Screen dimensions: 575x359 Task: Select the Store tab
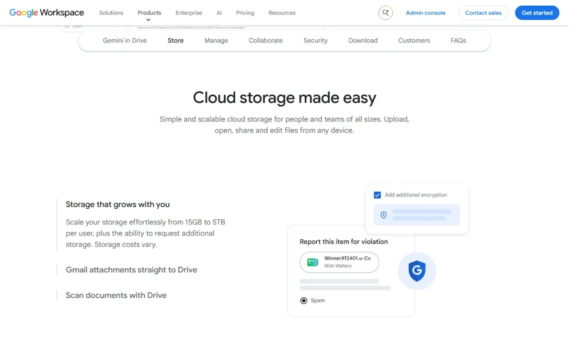click(175, 41)
